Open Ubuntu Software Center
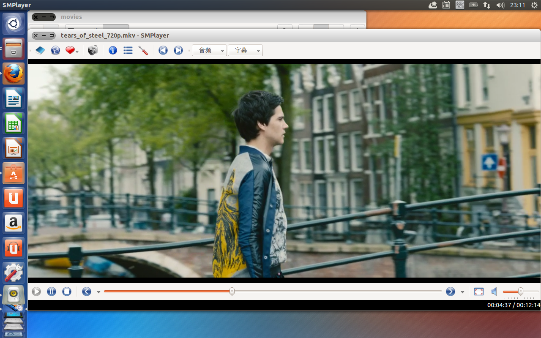This screenshot has height=338, width=541. (14, 173)
